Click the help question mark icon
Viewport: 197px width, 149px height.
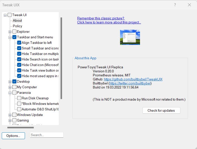tap(175, 5)
